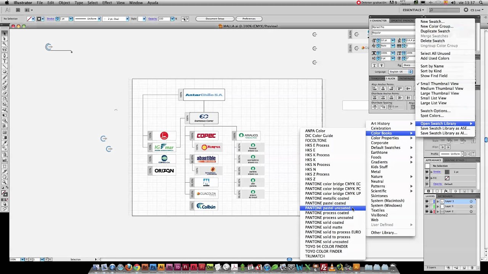Toggle lock on Layer 2
Image resolution: width=488 pixels, height=274 pixels.
coord(431,211)
